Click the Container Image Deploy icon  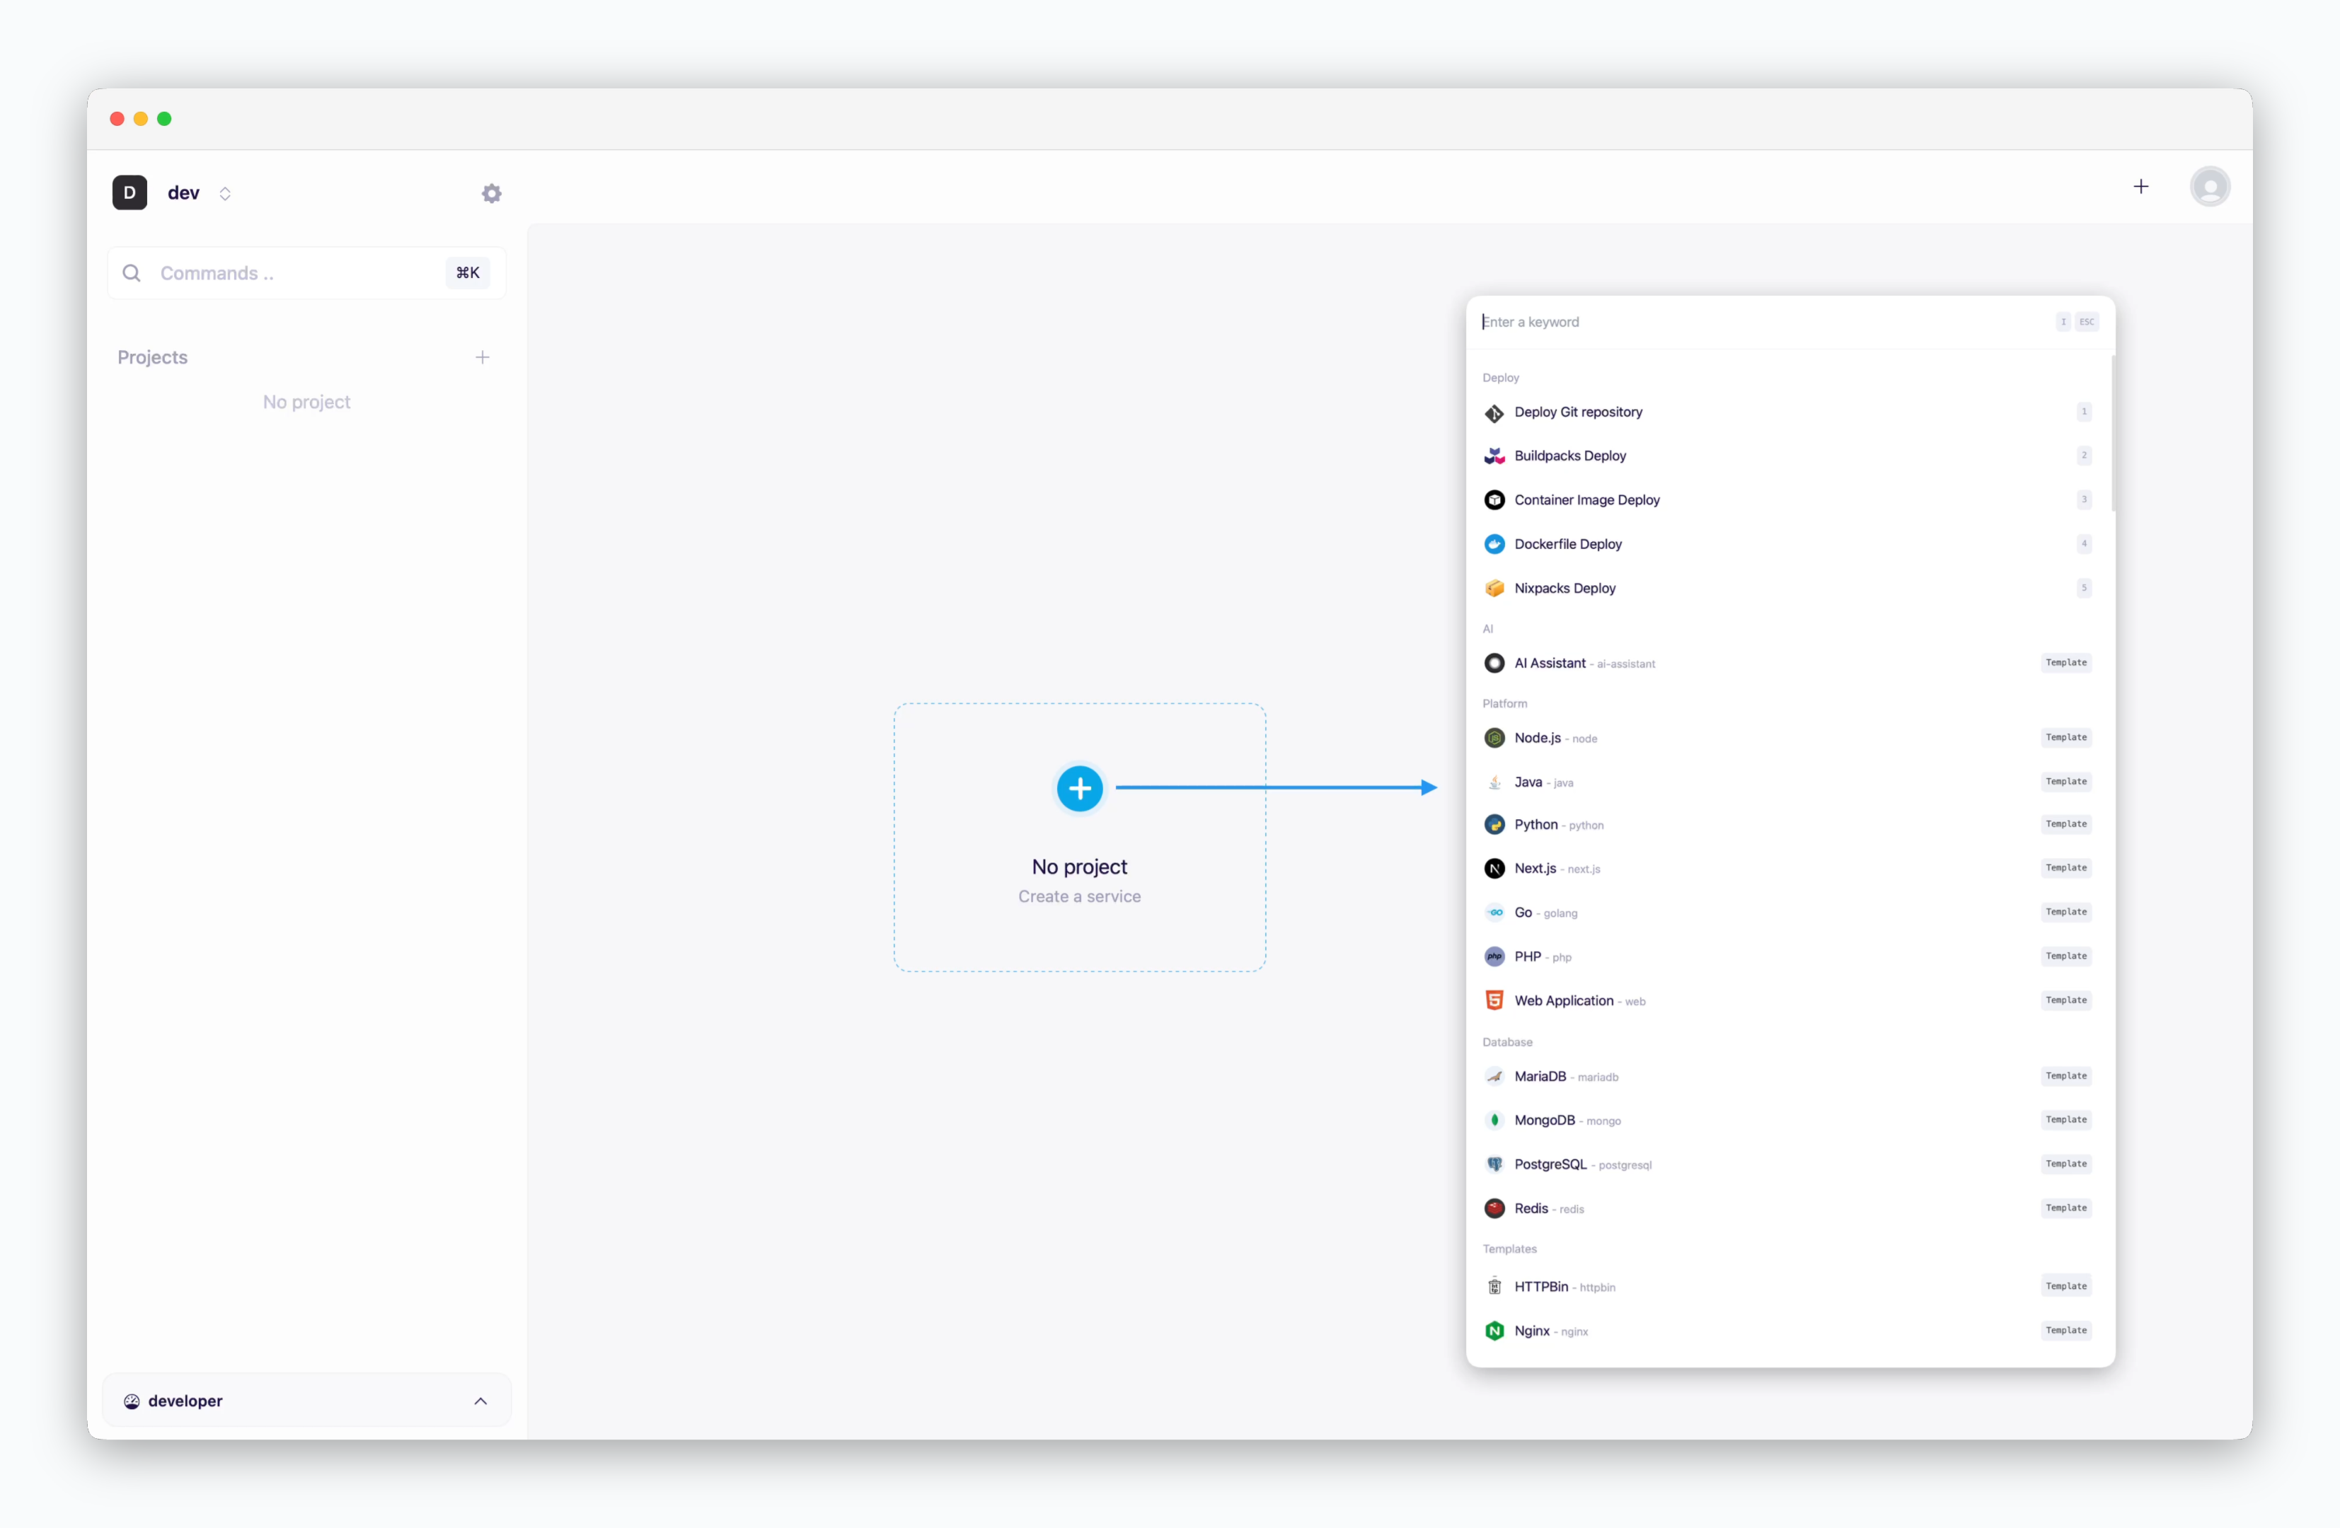(1494, 500)
